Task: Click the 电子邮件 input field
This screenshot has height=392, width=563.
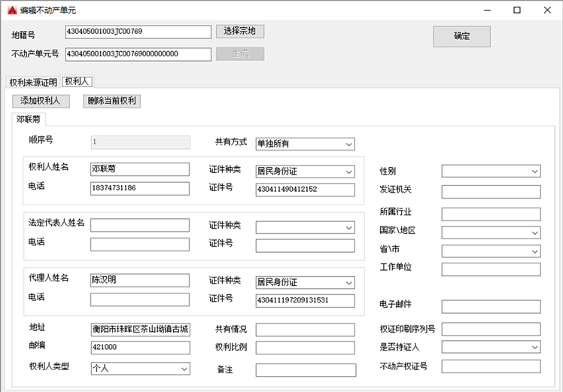Action: click(491, 306)
